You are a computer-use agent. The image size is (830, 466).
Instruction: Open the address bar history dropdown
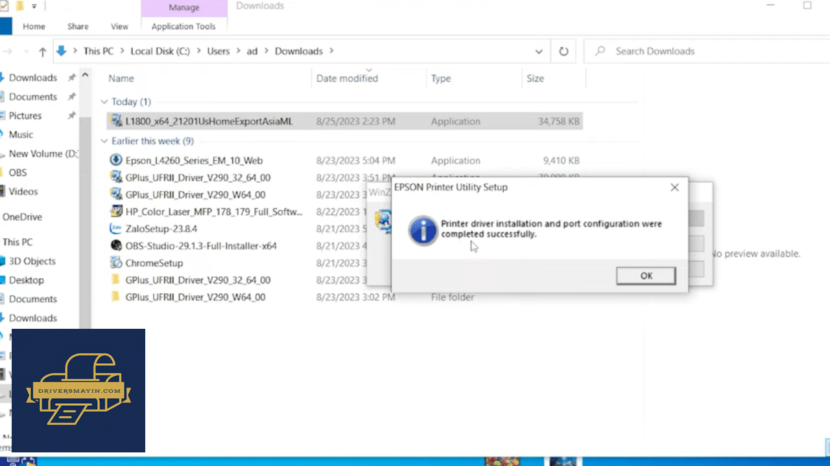539,51
